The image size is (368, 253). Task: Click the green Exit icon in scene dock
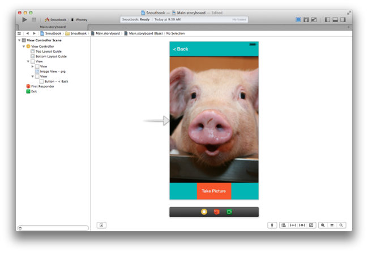pos(229,212)
